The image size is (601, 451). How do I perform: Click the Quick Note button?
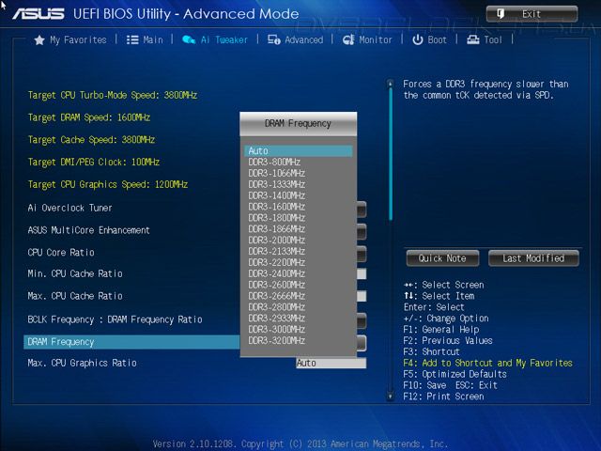tap(442, 258)
